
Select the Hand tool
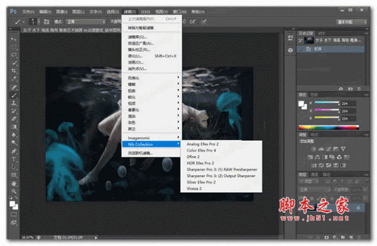[x=14, y=183]
